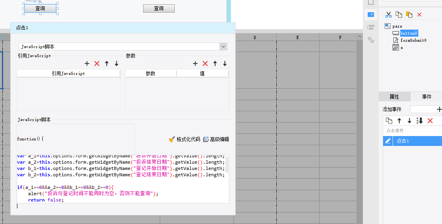The image size is (442, 224).
Task: Add a new event with plus icon
Action: 439,109
